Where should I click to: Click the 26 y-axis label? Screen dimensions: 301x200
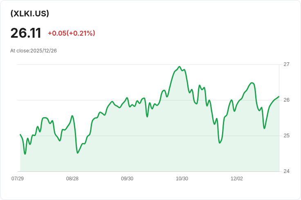tap(286, 100)
